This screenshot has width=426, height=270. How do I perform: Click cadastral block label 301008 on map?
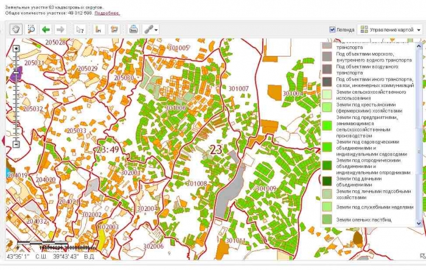click(x=197, y=183)
